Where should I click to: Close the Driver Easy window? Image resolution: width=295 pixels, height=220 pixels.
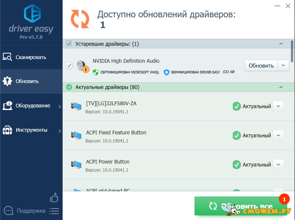(x=288, y=6)
